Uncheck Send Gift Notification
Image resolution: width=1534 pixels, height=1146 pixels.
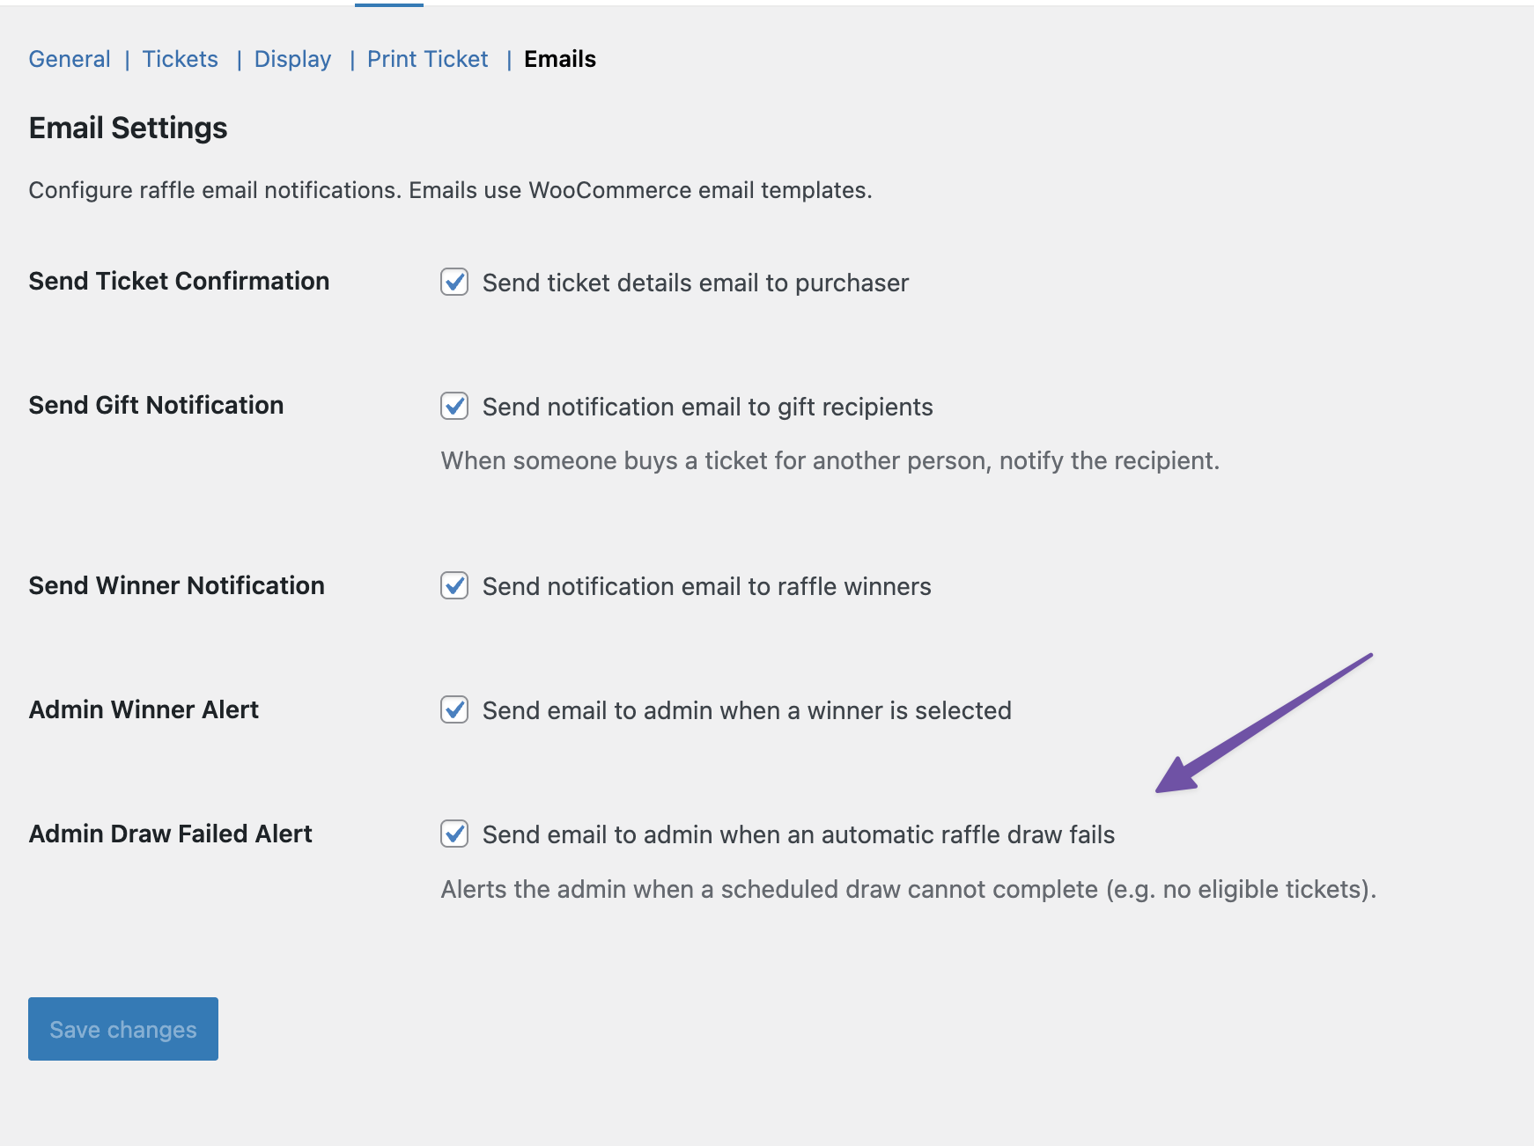coord(454,407)
